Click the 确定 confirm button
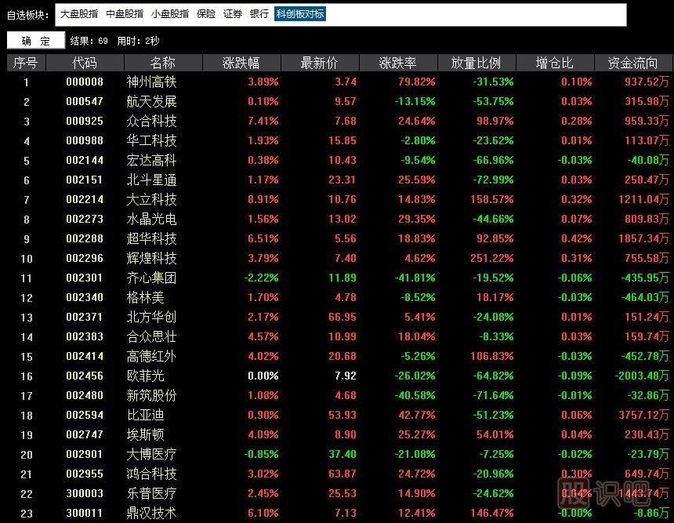 click(x=35, y=41)
